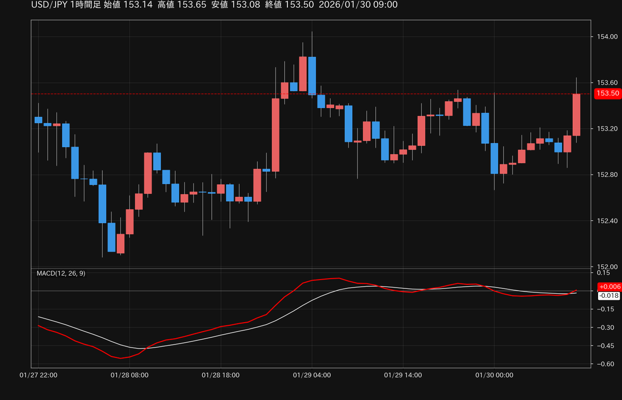
Task: Click the 高値 153.65 high value
Action: [x=182, y=5]
